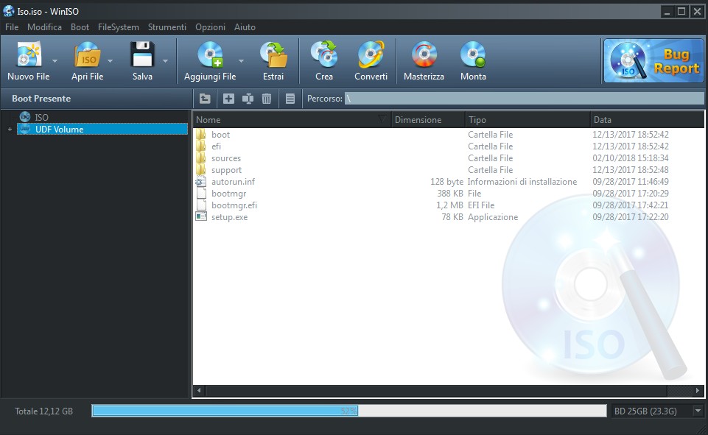Screen dimensions: 708x435
Task: Click the 1,2 MB size of bootmgr.efi
Action: tap(449, 205)
